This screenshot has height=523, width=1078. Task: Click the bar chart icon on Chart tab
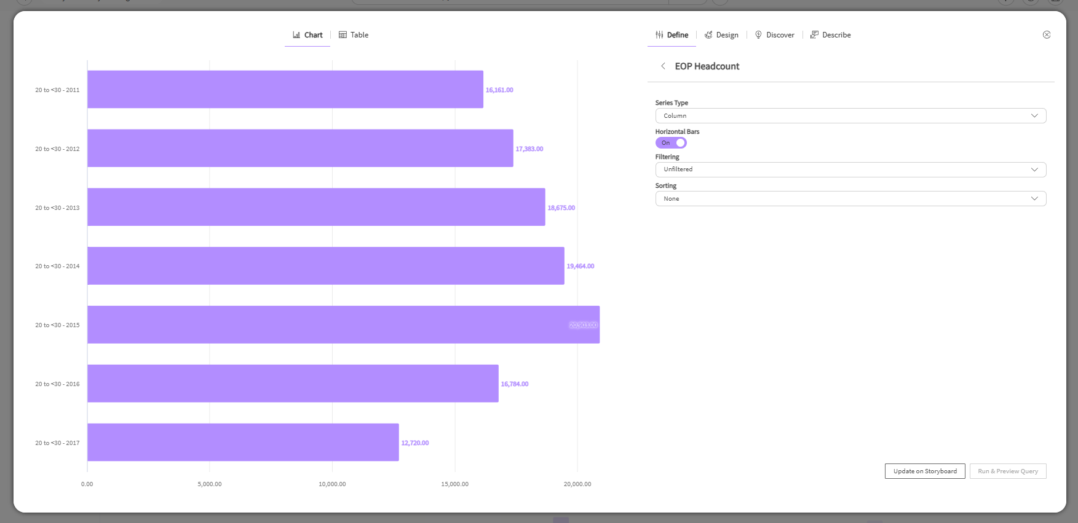click(296, 35)
